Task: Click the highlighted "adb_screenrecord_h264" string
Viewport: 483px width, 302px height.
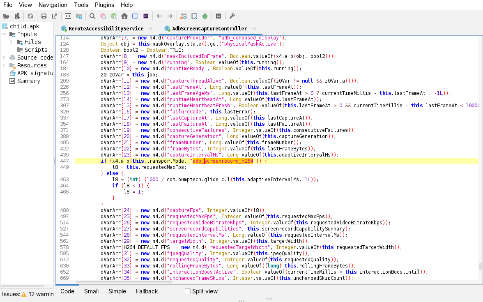Action: click(223, 161)
